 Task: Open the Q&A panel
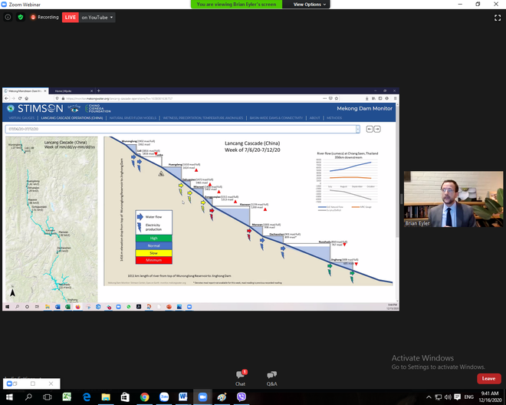[x=271, y=377]
